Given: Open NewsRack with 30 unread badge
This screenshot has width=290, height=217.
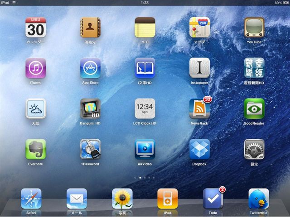Looking at the screenshot, I should tap(199, 108).
